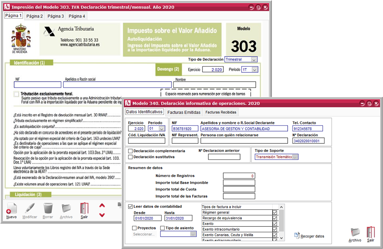Uncheck Exento intracomunitario invoice type
Image resolution: width=383 pixels, height=249 pixels.
[x=275, y=229]
